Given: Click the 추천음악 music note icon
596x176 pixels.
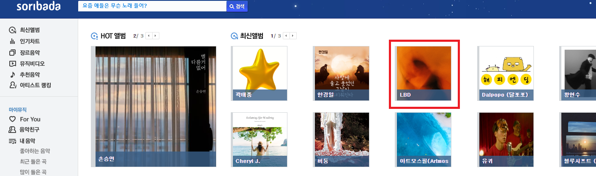Looking at the screenshot, I should coord(12,75).
